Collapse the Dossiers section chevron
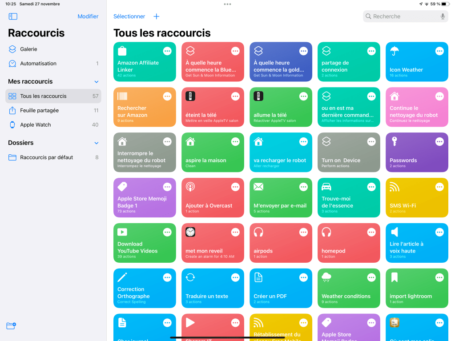This screenshot has height=341, width=455. click(97, 143)
